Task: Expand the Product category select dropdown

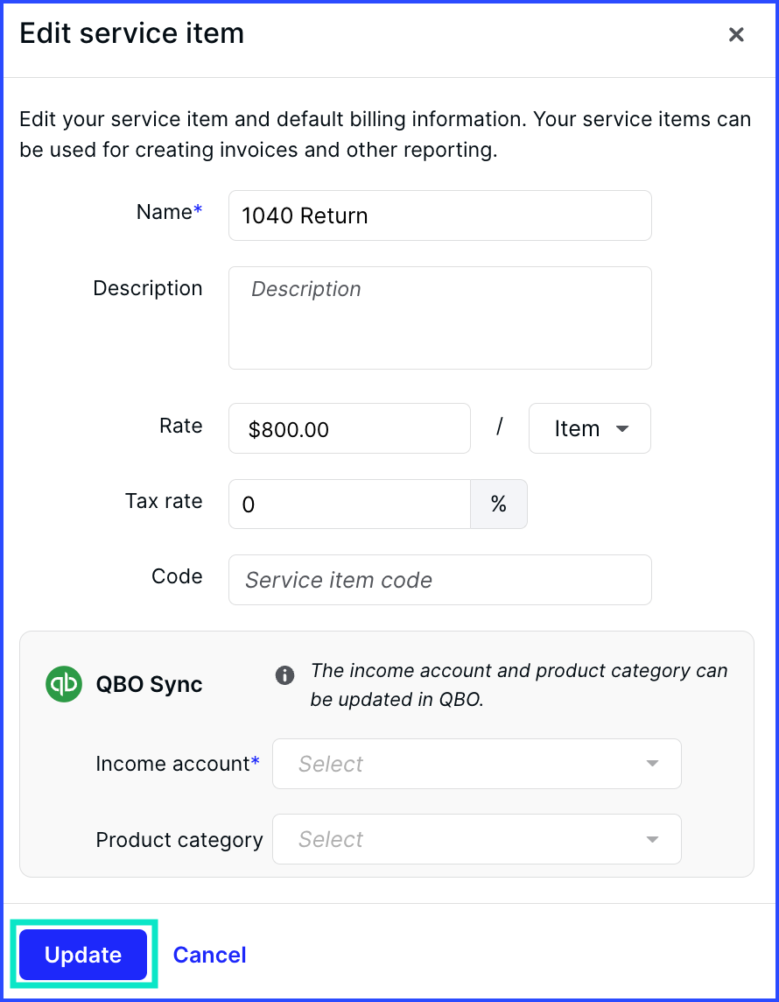Action: click(x=477, y=839)
